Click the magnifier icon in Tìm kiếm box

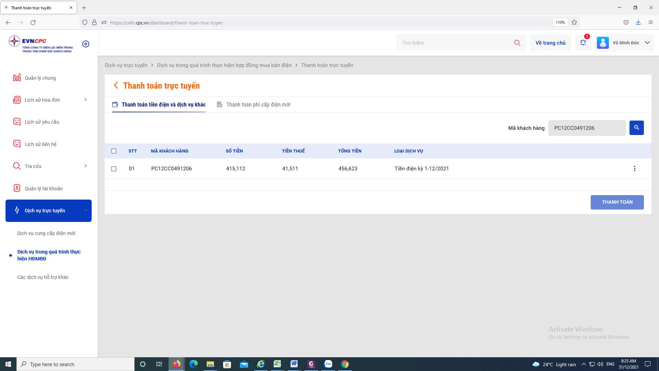(x=517, y=43)
